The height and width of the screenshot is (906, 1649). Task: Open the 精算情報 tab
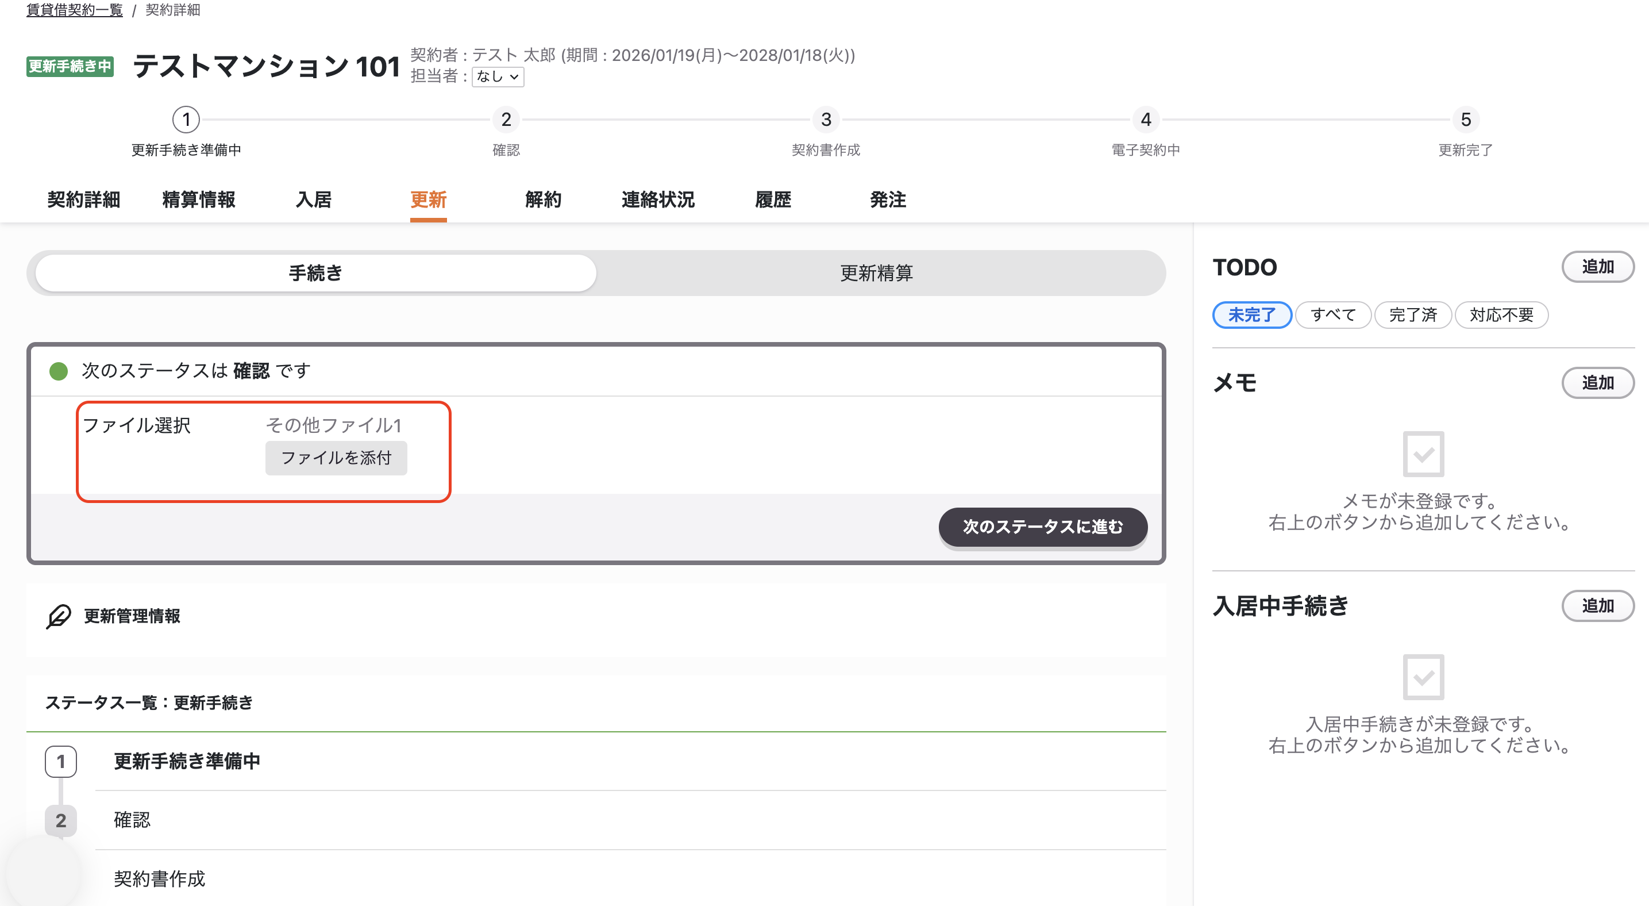pos(198,199)
